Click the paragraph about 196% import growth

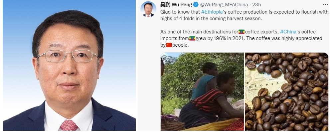click(241, 38)
